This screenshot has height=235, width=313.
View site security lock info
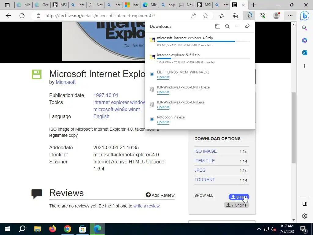(x=39, y=16)
